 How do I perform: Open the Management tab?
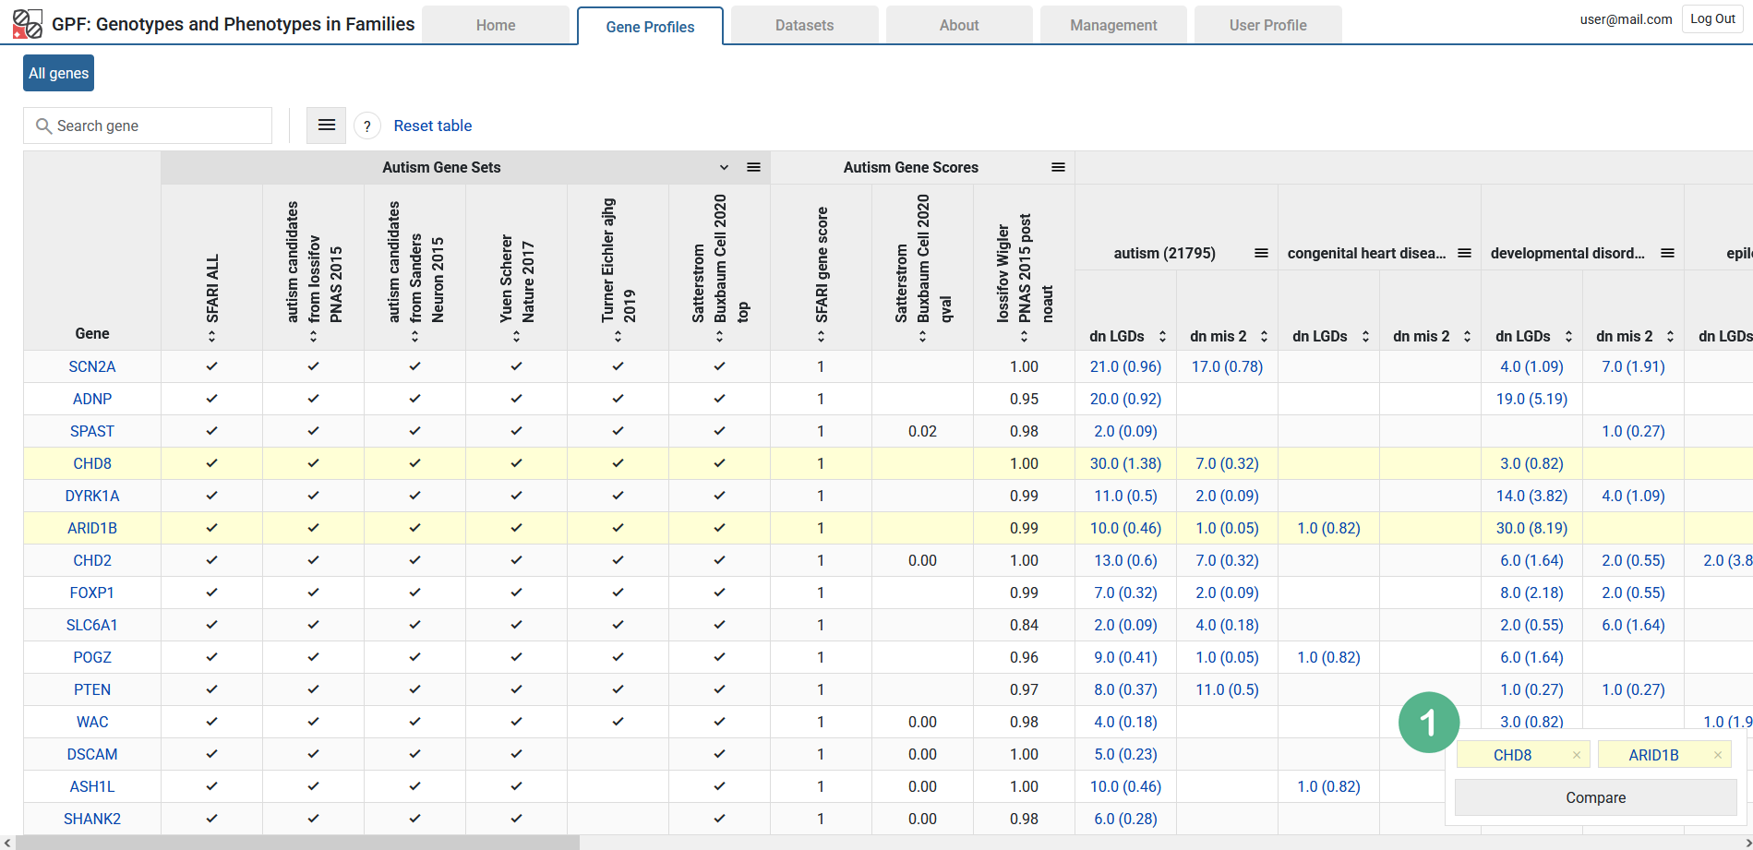[1112, 26]
